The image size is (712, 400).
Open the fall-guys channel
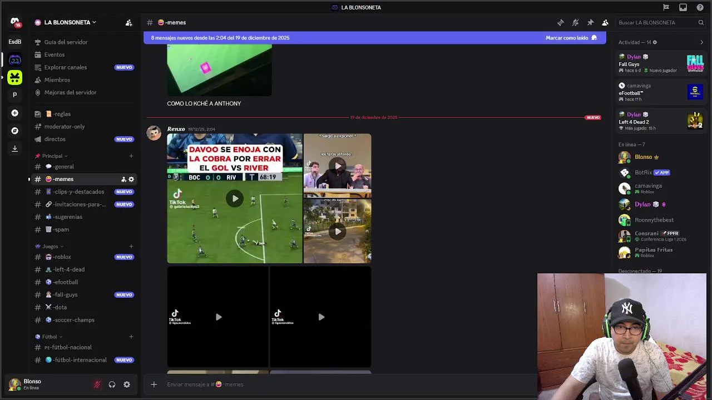coord(83,295)
